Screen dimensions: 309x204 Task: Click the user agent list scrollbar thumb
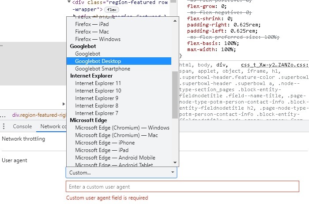pyautogui.click(x=175, y=95)
